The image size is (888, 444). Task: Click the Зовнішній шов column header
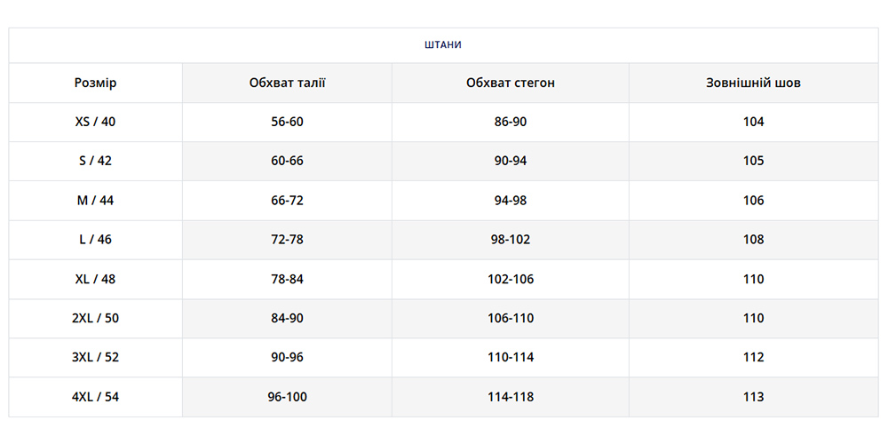[x=753, y=83]
